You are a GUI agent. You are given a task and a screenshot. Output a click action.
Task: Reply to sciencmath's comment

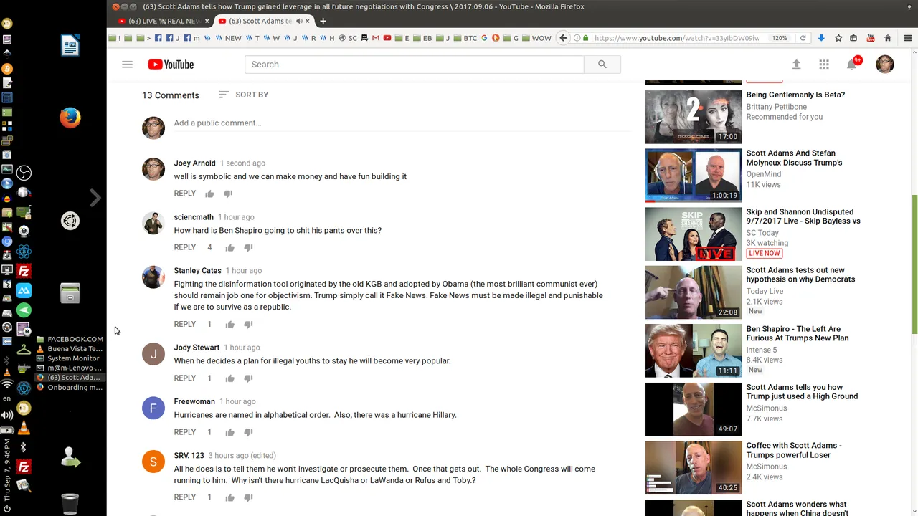click(184, 247)
